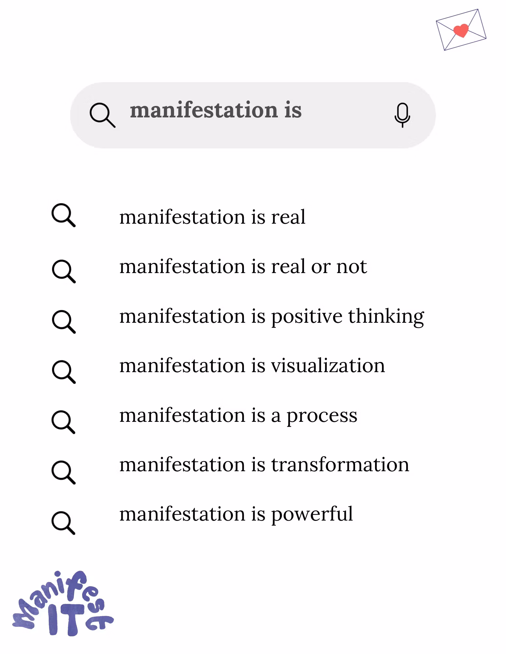Click magnifier beside 'manifestation is real'
This screenshot has width=506, height=654.
click(x=63, y=215)
